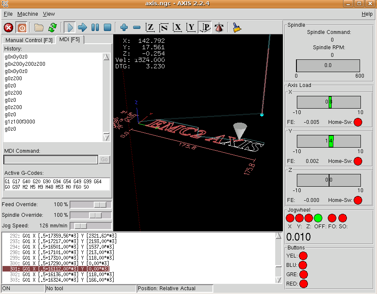Click the X Axis Load gauge
This screenshot has height=294, width=377.
pos(329,102)
